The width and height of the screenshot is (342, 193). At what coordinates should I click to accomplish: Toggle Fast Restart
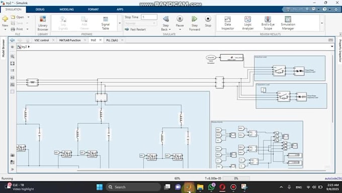pyautogui.click(x=135, y=30)
